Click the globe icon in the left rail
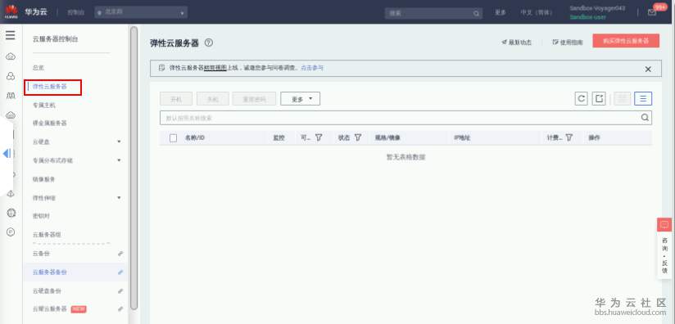This screenshot has width=675, height=324. [x=11, y=213]
